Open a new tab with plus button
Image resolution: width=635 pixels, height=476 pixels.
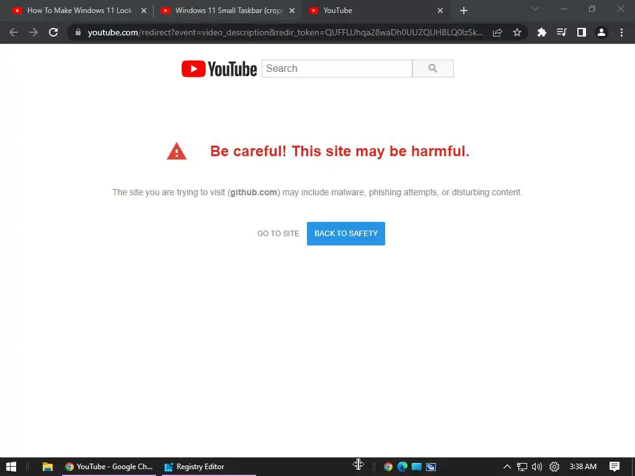[464, 11]
